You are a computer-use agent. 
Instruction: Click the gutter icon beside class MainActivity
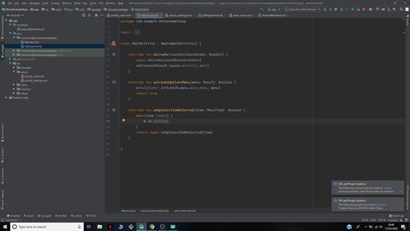click(113, 43)
